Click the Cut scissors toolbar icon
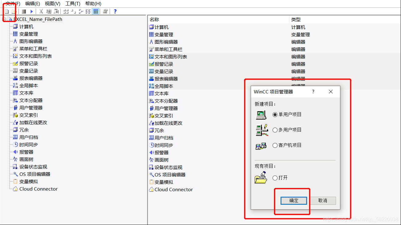Image resolution: width=401 pixels, height=225 pixels. click(x=41, y=11)
